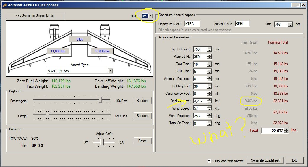Click the Passengers slider thumb
308x167 pixels.
tap(100, 100)
